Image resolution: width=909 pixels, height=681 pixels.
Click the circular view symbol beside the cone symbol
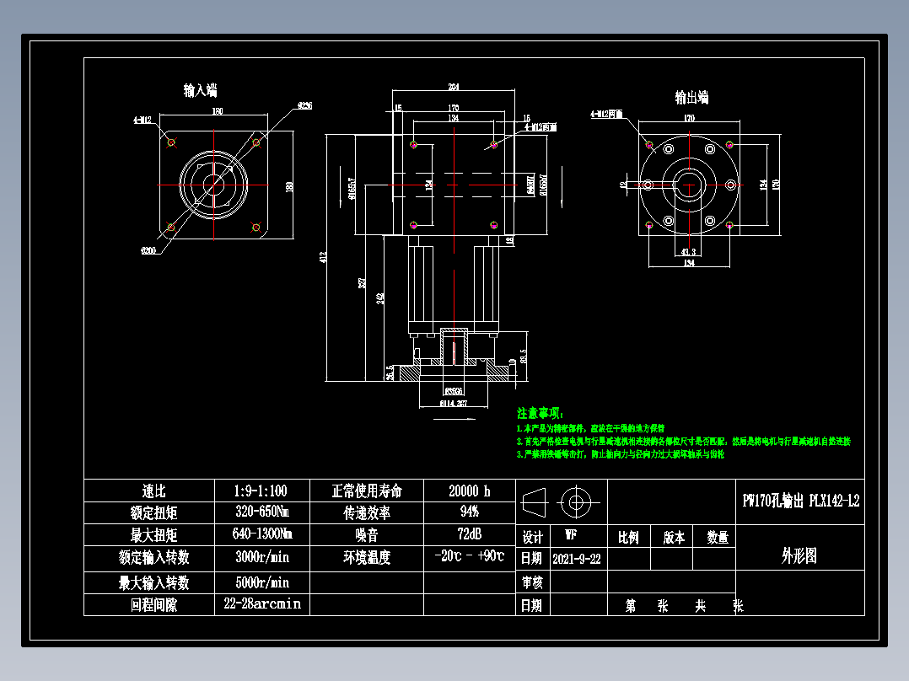pyautogui.click(x=578, y=503)
